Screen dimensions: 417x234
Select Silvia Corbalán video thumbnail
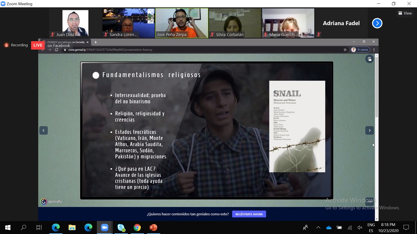coord(235,23)
